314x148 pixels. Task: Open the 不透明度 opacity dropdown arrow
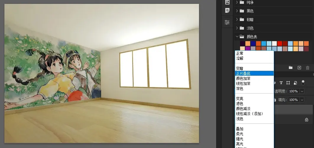pos(302,91)
